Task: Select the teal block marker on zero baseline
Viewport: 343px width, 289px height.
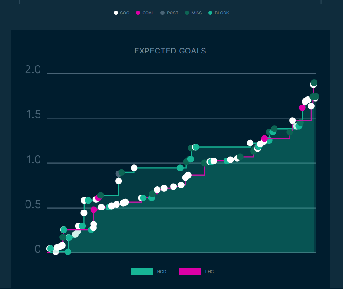Action: pyautogui.click(x=68, y=251)
